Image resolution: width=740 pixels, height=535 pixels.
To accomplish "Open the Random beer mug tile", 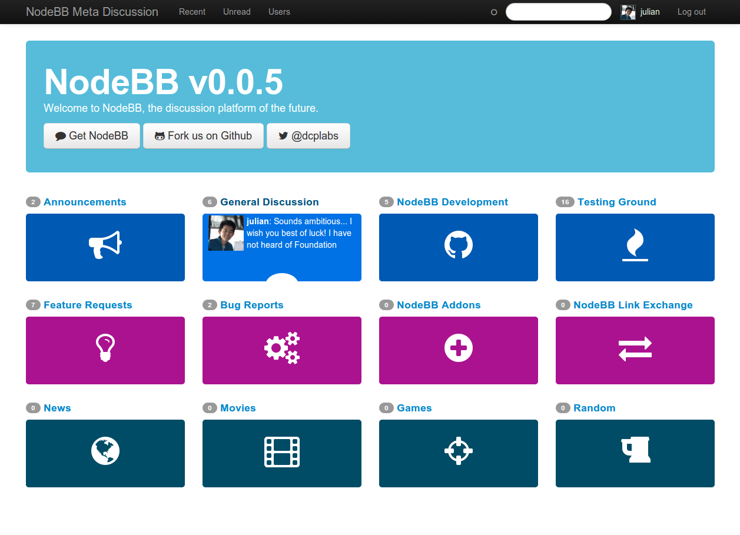I will (x=635, y=453).
